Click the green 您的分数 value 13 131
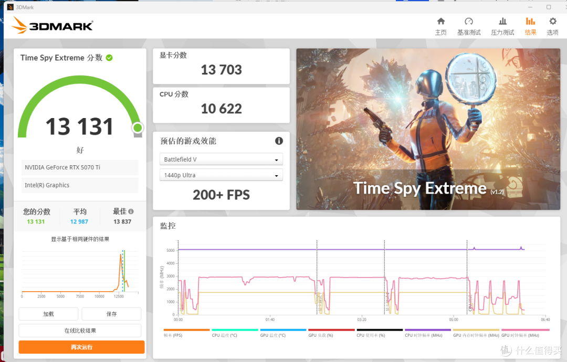The height and width of the screenshot is (362, 567). (x=36, y=221)
